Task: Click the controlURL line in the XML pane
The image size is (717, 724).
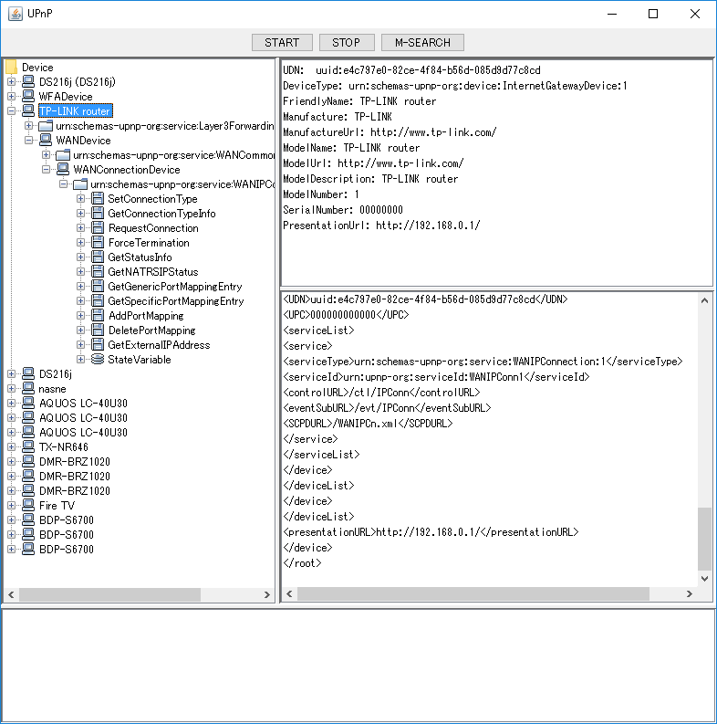Action: 381,393
